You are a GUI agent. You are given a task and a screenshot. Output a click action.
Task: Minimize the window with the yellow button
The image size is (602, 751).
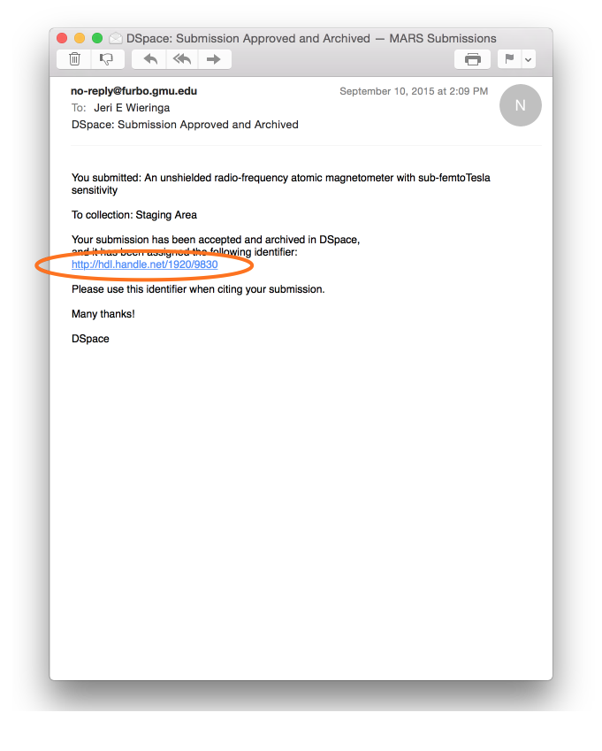point(80,38)
